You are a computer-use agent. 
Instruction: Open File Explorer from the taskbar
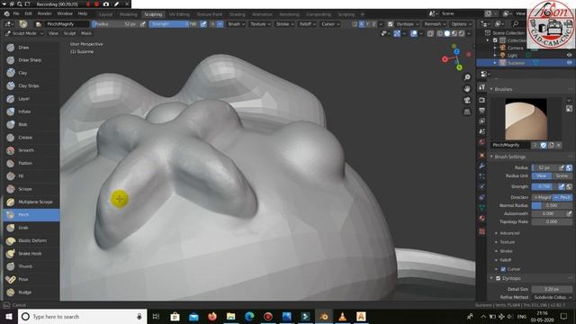click(230, 317)
